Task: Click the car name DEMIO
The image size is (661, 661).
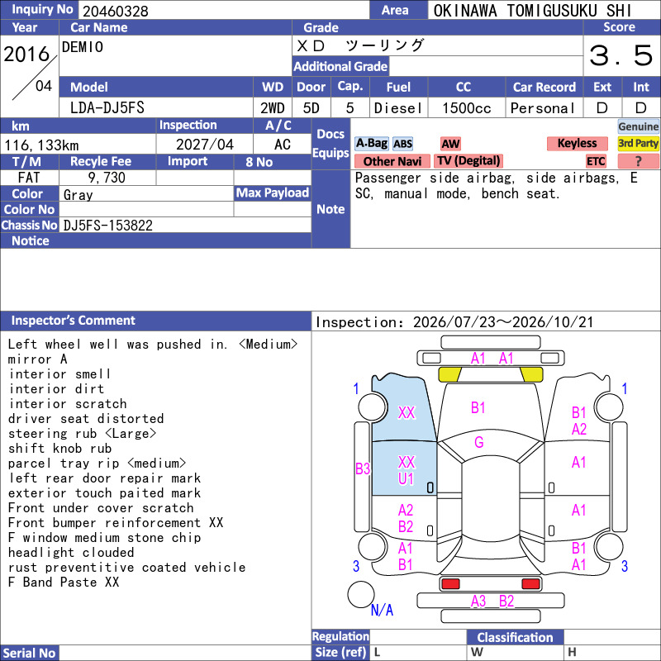Action: coord(82,47)
